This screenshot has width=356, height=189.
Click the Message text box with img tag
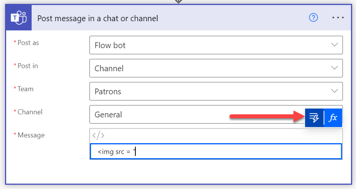[216, 152]
